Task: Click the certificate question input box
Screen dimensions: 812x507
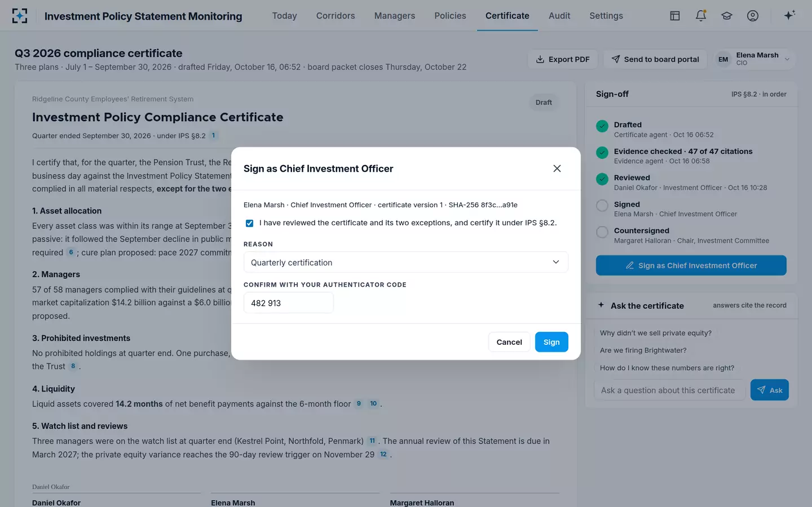Action: point(670,390)
